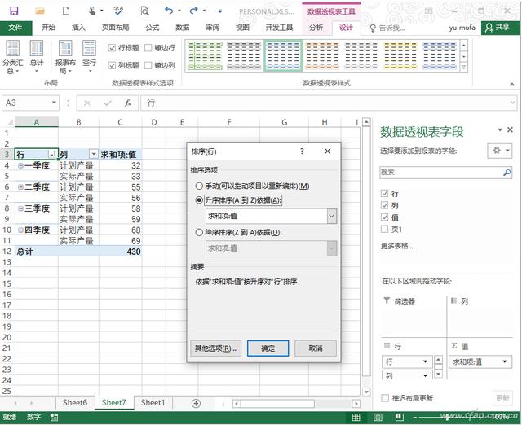This screenshot has width=522, height=425.
Task: Click the Save icon in quick access toolbar
Action: (14, 11)
